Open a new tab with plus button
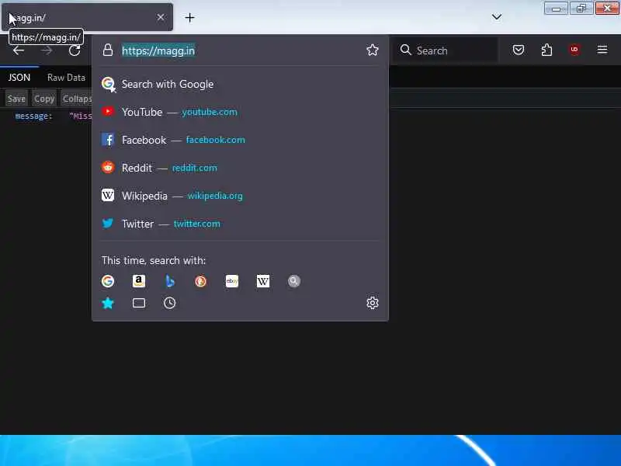Screen dimensions: 621x466 point(189,17)
